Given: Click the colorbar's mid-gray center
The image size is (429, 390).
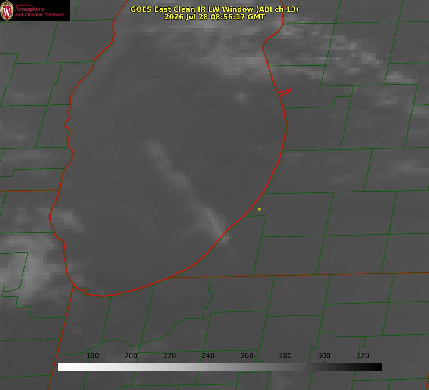Looking at the screenshot, I should [220, 367].
